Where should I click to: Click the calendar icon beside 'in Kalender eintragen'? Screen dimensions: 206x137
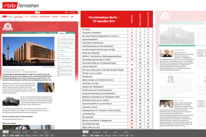(x=59, y=39)
